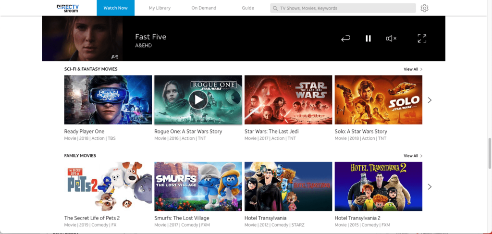Image resolution: width=492 pixels, height=234 pixels.
Task: Open the Hotel Transylvania 2 poster
Action: (379, 186)
